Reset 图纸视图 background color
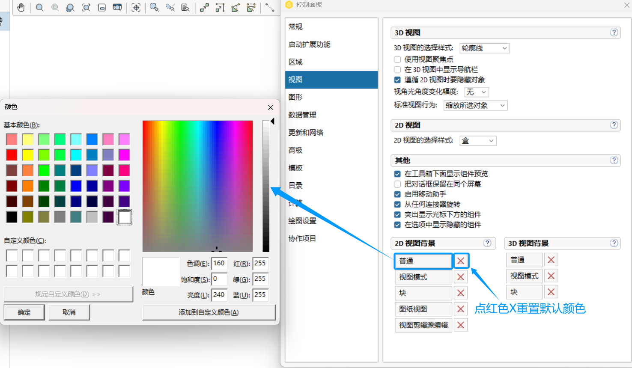The height and width of the screenshot is (368, 632). click(461, 309)
